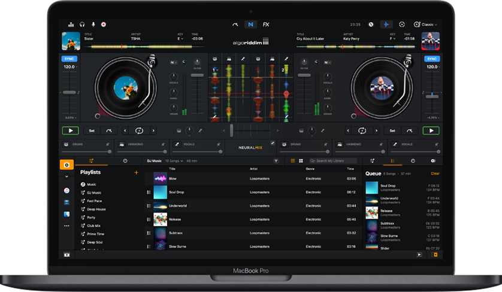Add a new playlist with plus icon

tap(136, 172)
